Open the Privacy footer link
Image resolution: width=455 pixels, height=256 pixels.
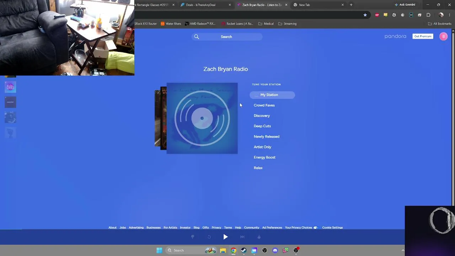pos(216,228)
